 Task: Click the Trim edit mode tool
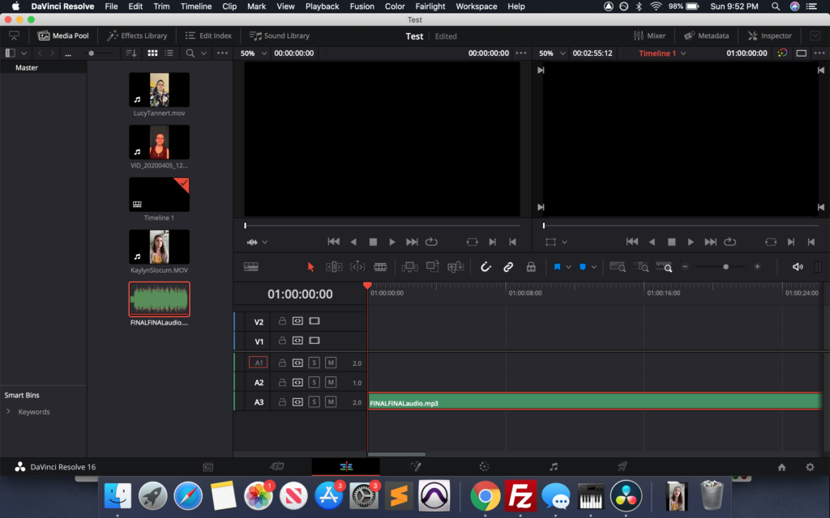pos(334,266)
